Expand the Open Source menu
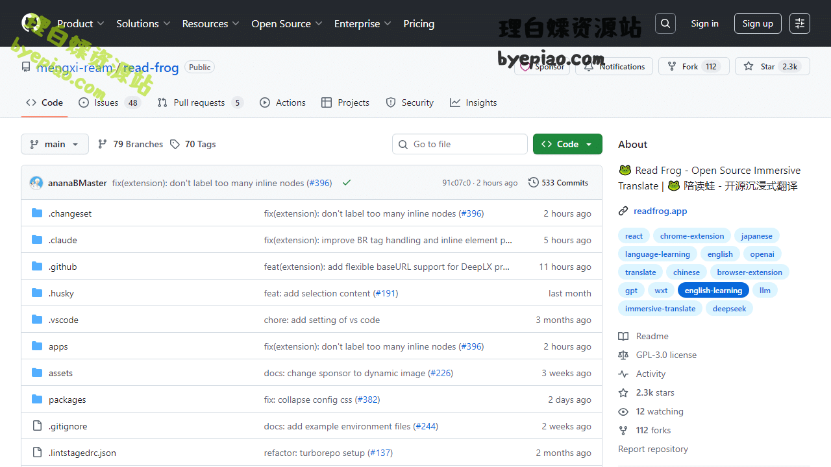Screen dimensions: 831x467 pos(287,23)
